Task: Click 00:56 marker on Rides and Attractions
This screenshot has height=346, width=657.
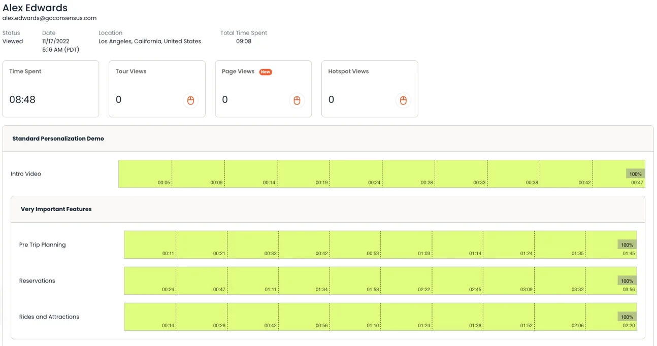Action: click(x=321, y=326)
